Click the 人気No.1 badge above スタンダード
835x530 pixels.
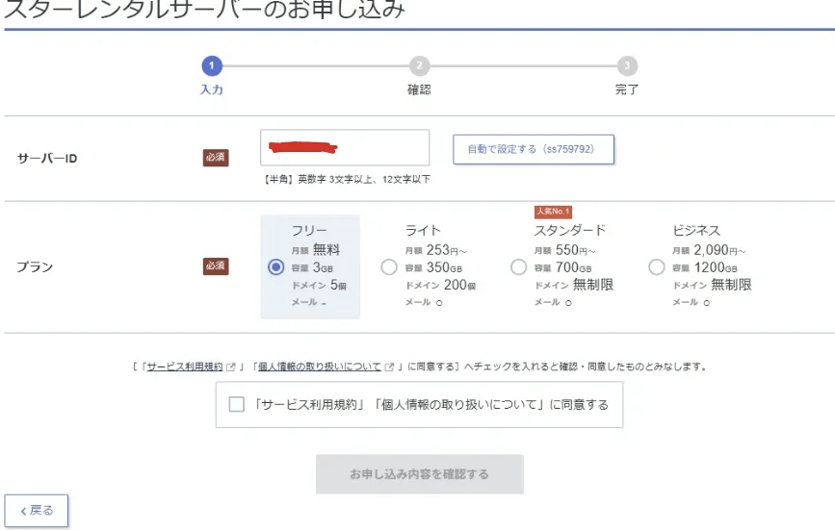[x=554, y=212]
